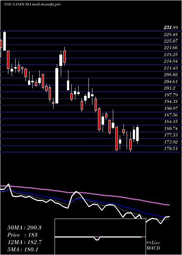
Task: Click the Price : 183 readout
Action: [x=23, y=235]
